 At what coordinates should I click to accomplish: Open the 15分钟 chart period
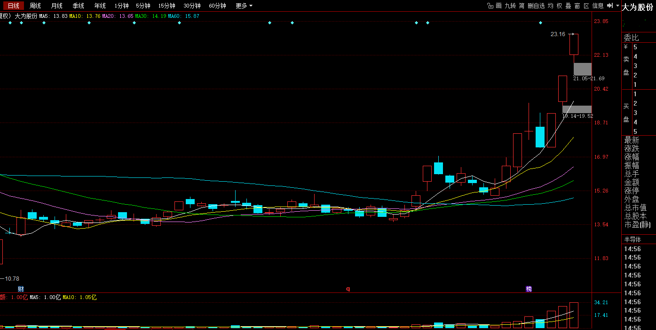click(166, 6)
